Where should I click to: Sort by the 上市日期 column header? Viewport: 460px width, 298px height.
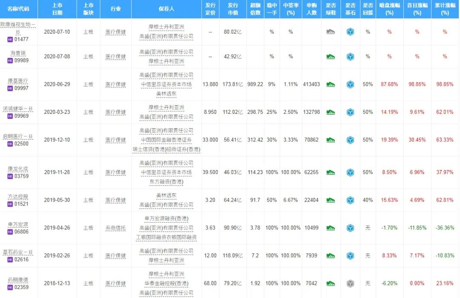[57, 9]
